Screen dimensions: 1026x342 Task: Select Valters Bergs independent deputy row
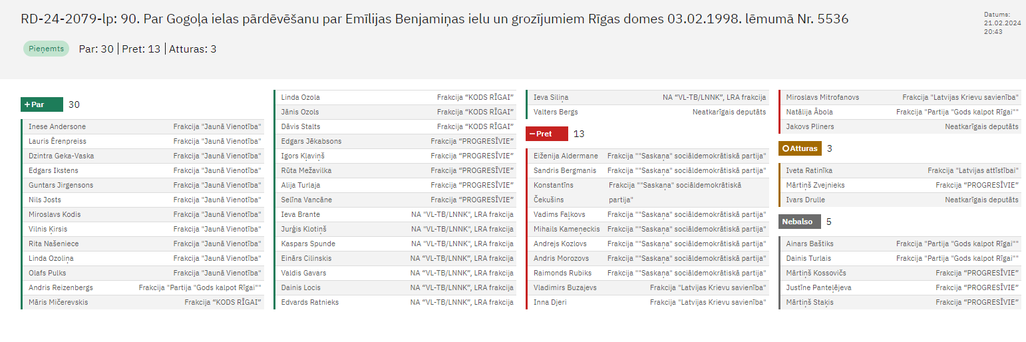pos(647,112)
